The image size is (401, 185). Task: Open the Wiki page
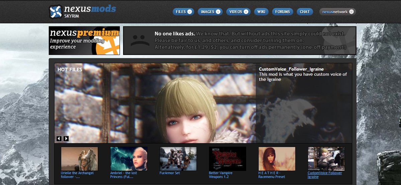pyautogui.click(x=262, y=12)
